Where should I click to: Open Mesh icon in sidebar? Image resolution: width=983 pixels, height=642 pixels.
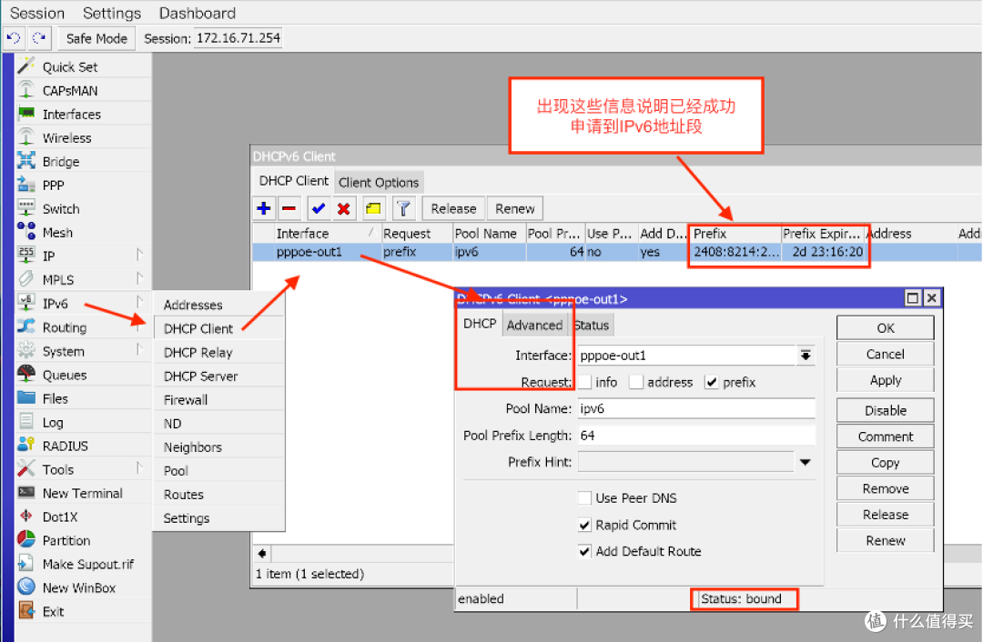coord(26,232)
